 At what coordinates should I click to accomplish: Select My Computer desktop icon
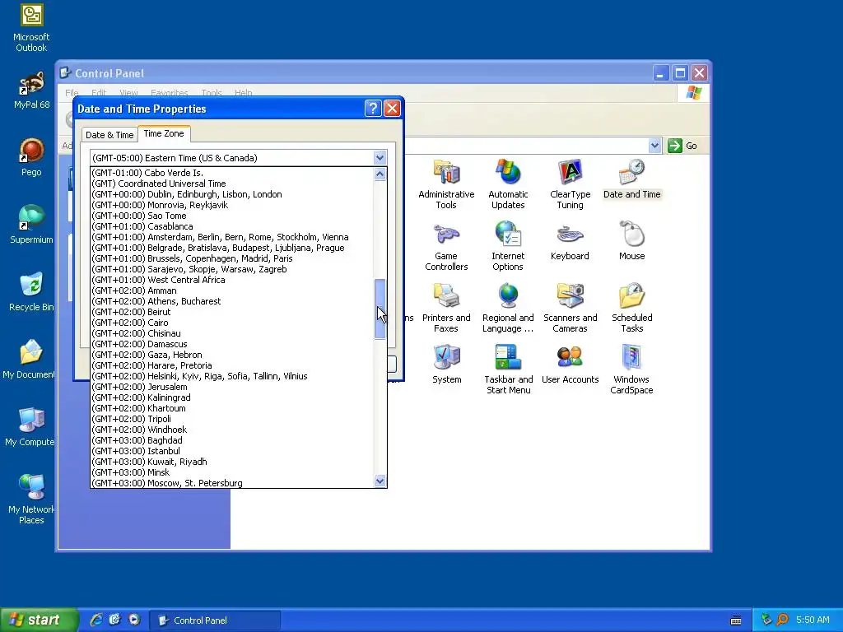(x=30, y=427)
